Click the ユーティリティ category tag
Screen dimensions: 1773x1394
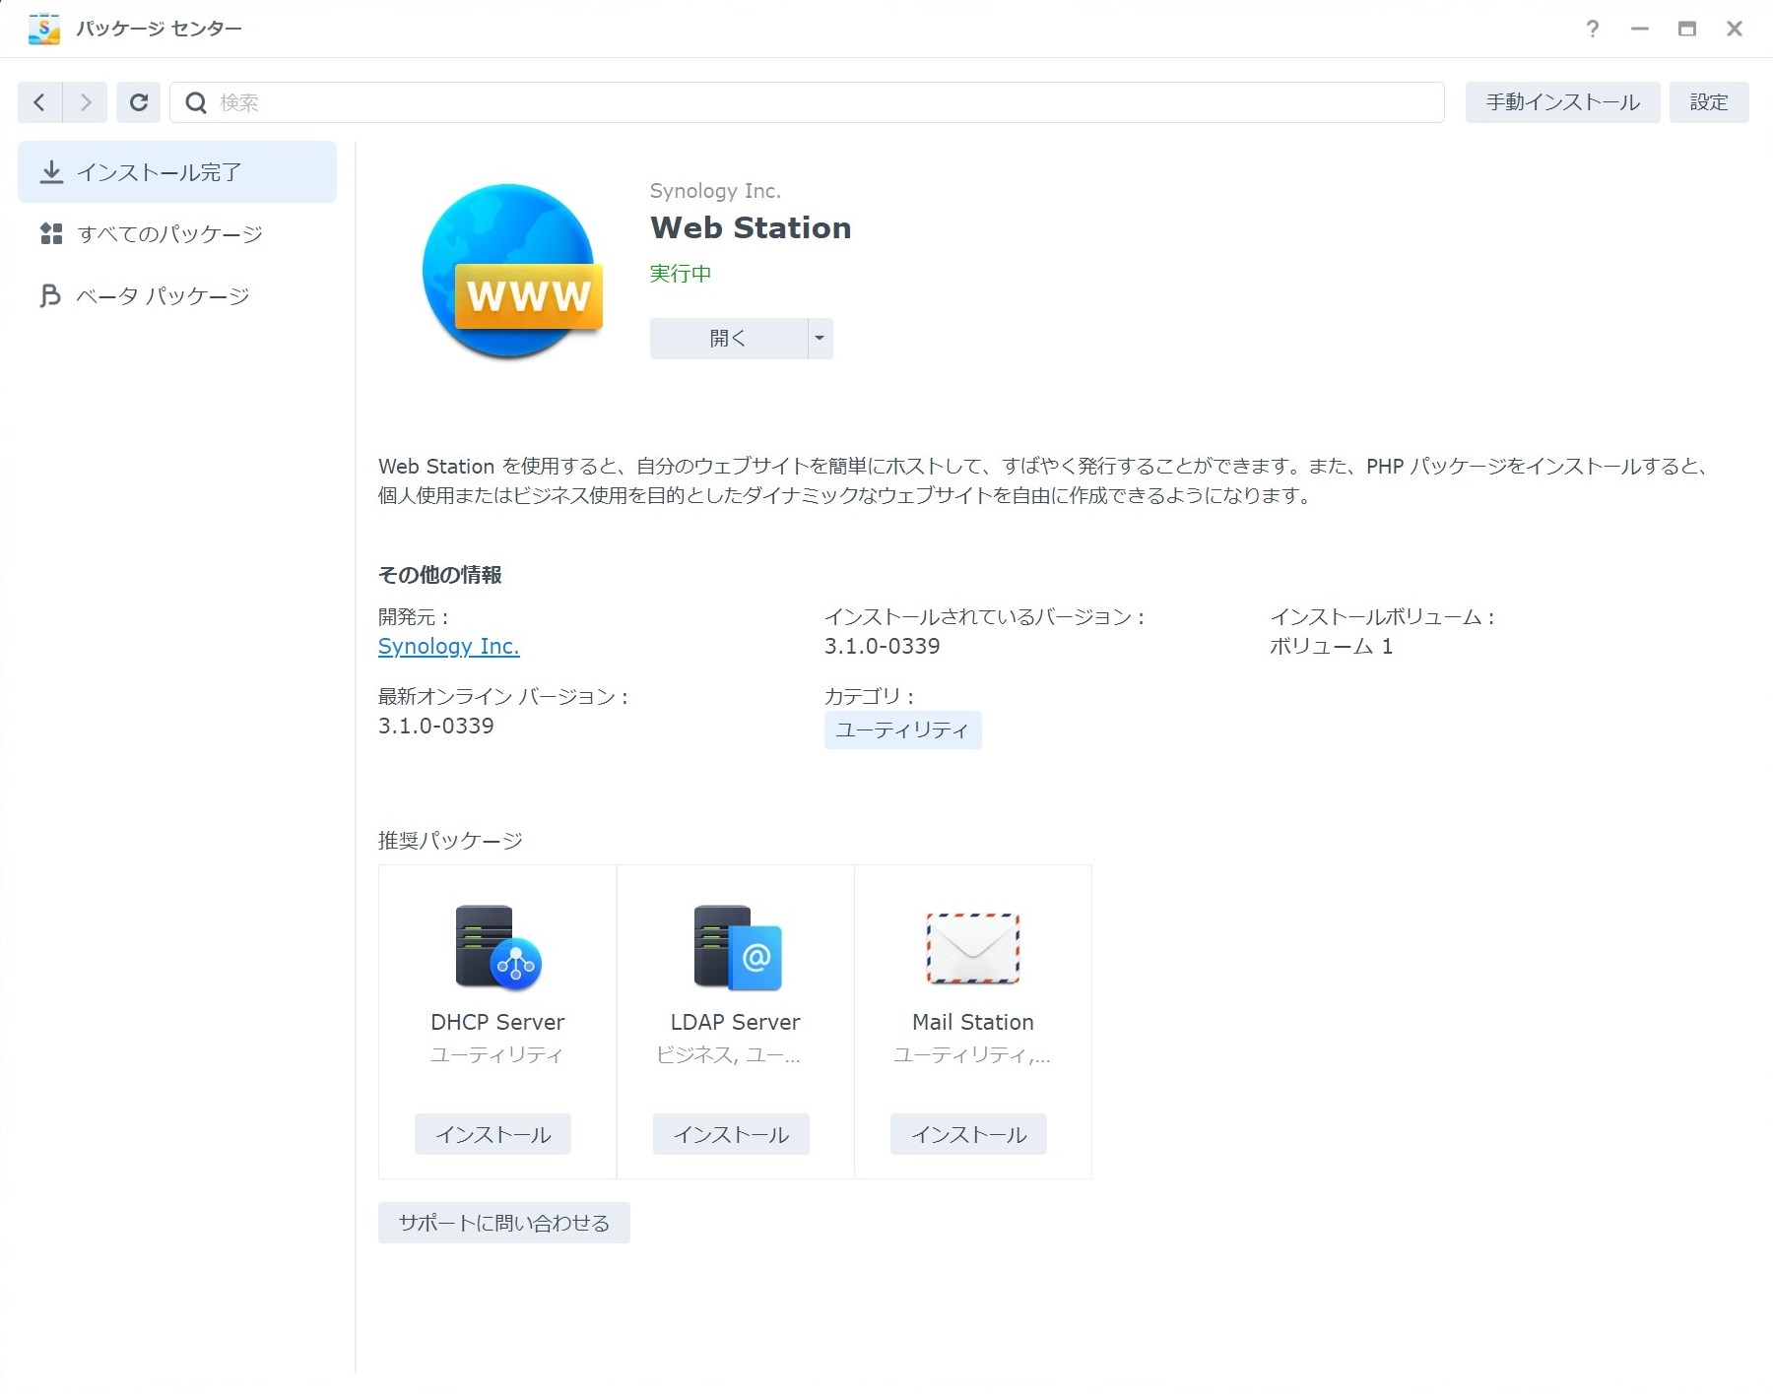pos(901,730)
